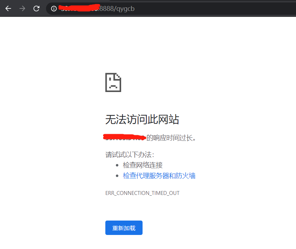The width and height of the screenshot is (296, 249).
Task: Select the ERR_CONNECTION_TIMED_OUT error code text
Action: (x=142, y=193)
